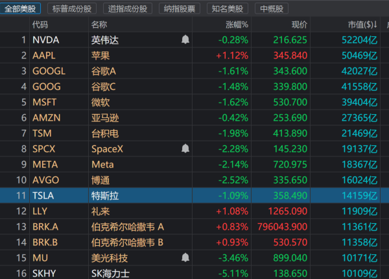Select the SPCX ticker code

click(44, 149)
